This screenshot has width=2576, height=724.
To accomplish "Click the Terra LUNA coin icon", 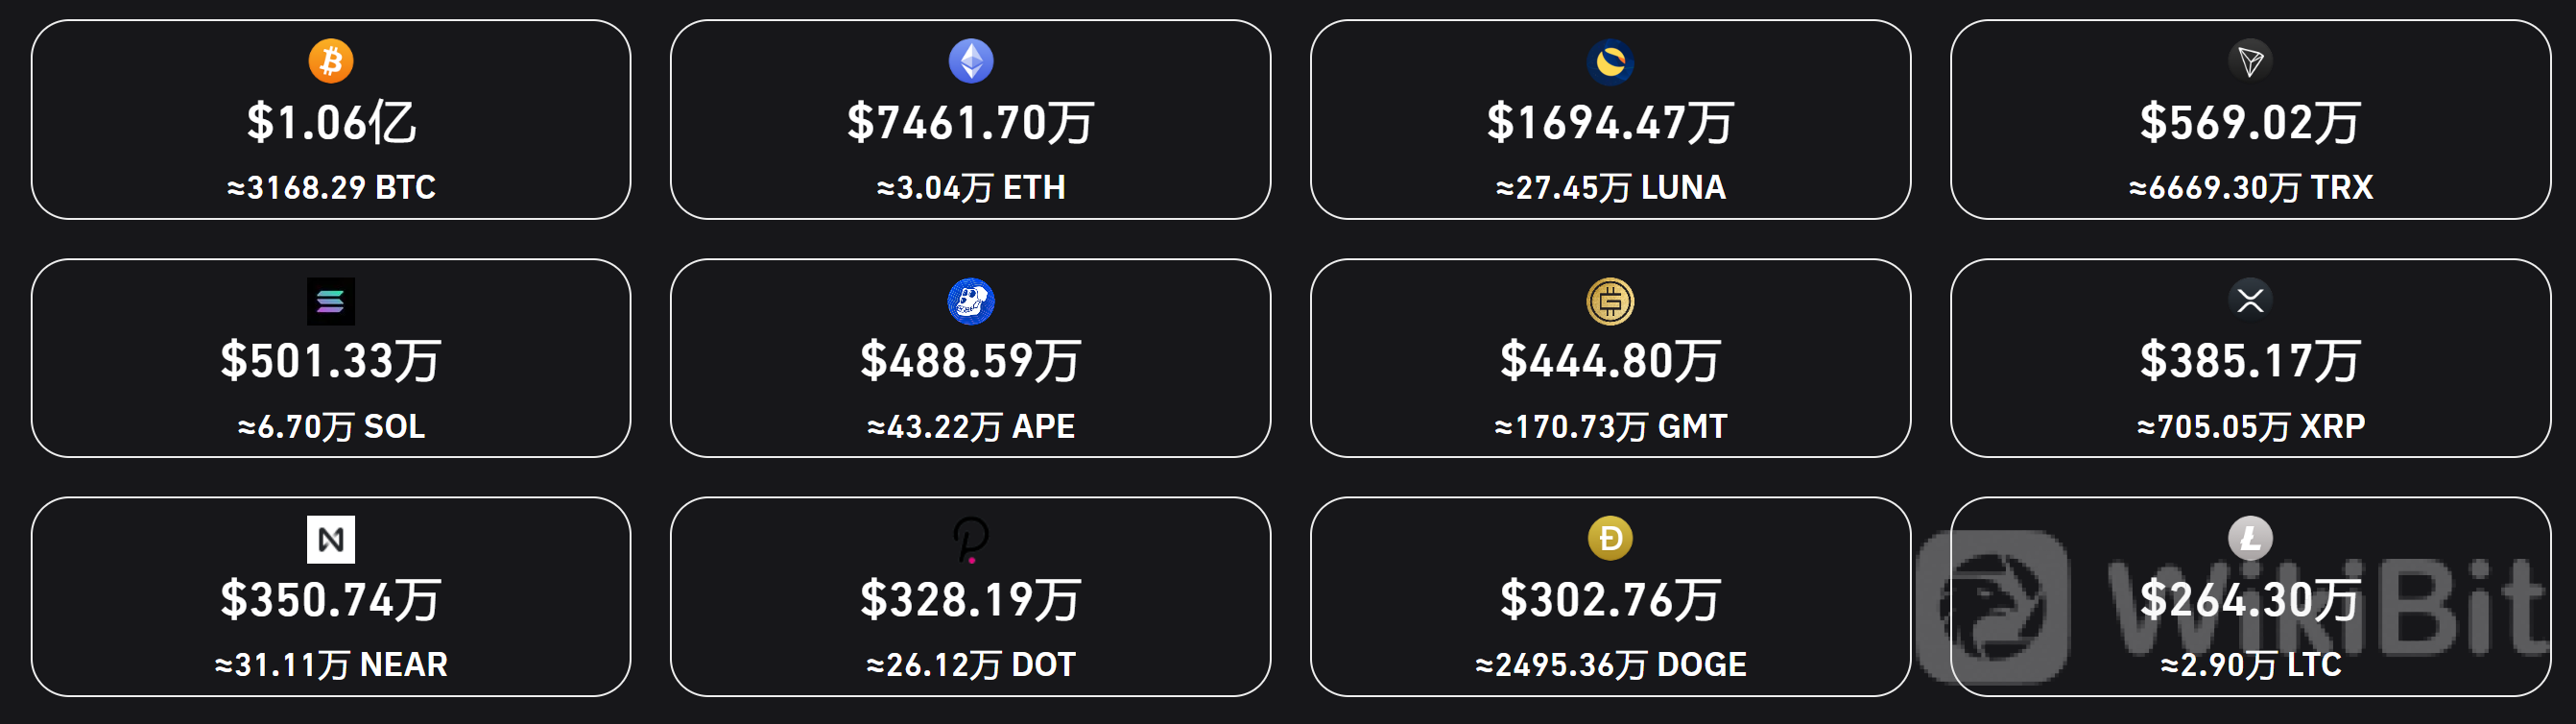I will click(x=1610, y=62).
